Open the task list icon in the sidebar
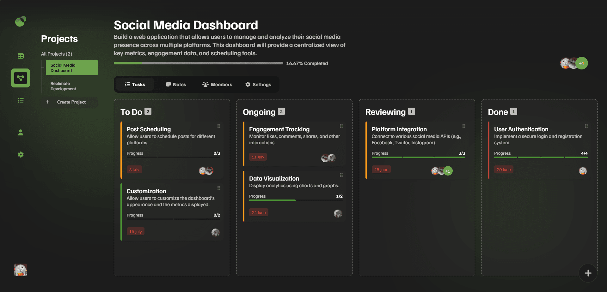The height and width of the screenshot is (292, 607). pyautogui.click(x=20, y=100)
